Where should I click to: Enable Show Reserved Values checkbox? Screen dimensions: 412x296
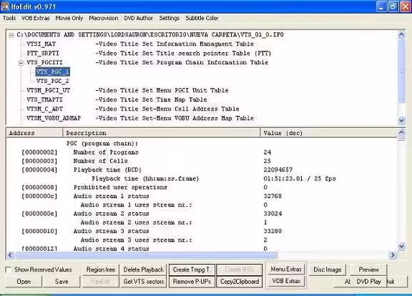coord(9,270)
